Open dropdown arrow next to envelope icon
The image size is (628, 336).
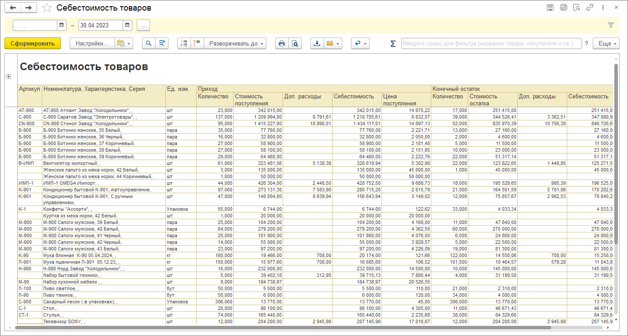click(x=338, y=43)
